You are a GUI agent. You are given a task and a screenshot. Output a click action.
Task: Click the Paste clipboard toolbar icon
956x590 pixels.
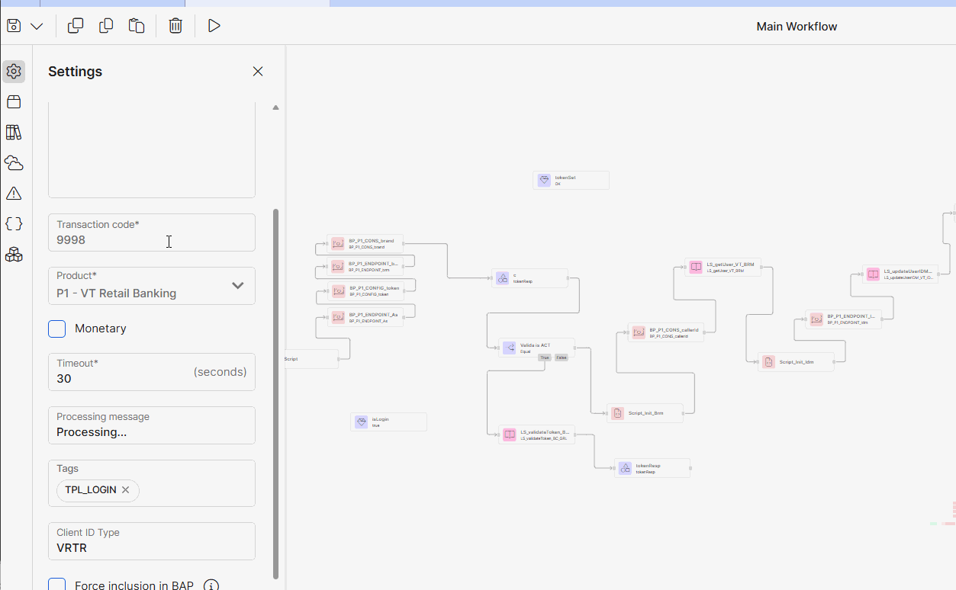pyautogui.click(x=137, y=26)
